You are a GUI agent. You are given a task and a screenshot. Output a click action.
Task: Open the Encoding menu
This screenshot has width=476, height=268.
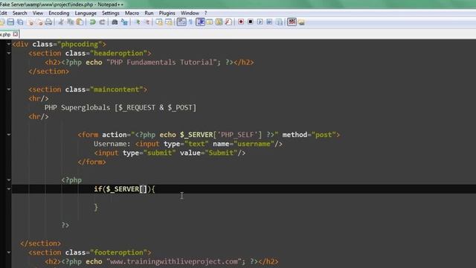[59, 13]
